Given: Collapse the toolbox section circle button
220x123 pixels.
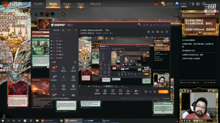Looking at the screenshot, I should pyautogui.click(x=75, y=62).
